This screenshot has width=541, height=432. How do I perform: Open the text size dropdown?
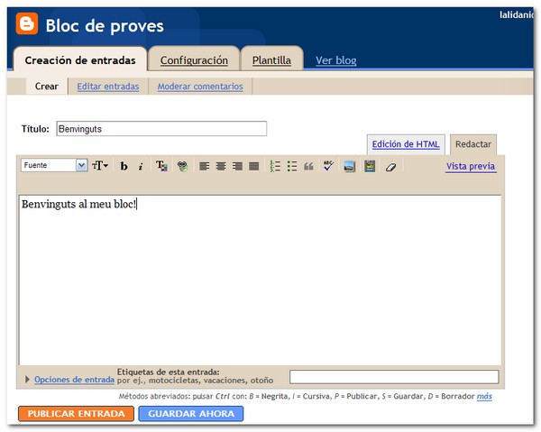click(x=99, y=166)
